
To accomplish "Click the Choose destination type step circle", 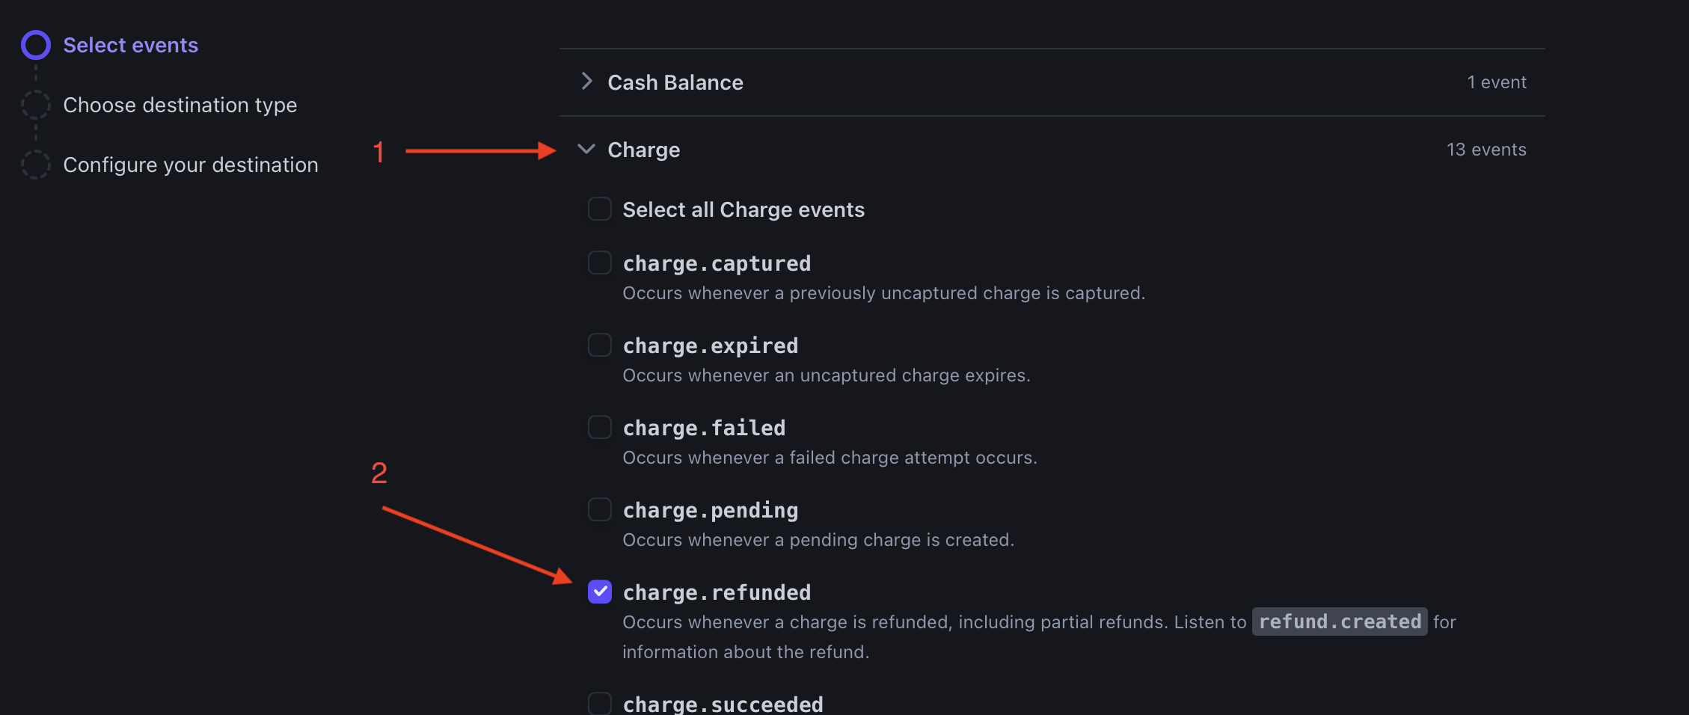I will coord(36,105).
